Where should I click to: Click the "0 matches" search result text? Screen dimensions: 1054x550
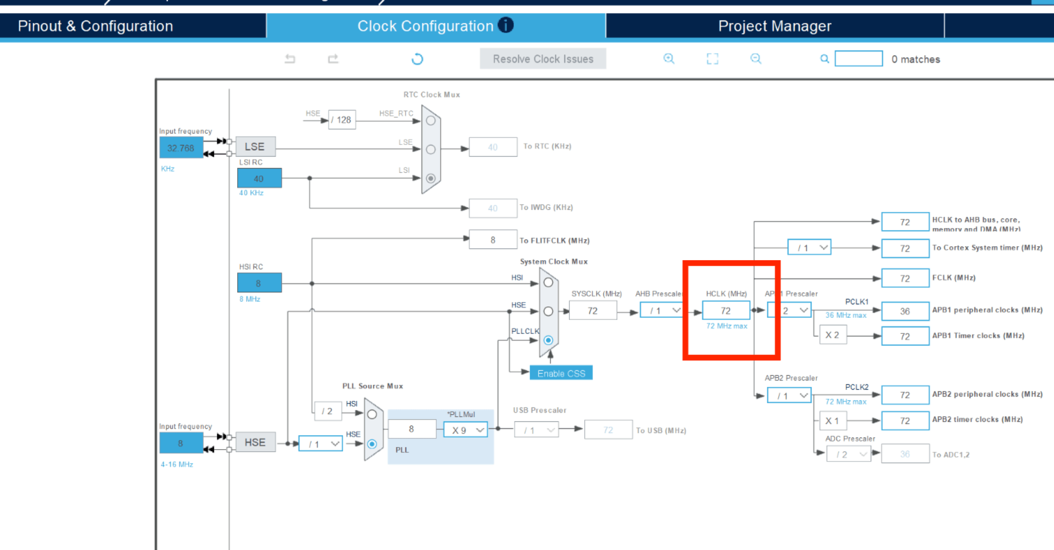(x=916, y=59)
